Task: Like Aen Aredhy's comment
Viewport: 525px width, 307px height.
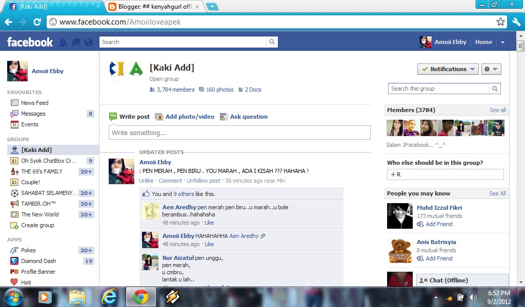Action: 209,223
